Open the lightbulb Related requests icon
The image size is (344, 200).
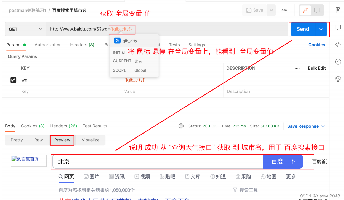tap(338, 79)
